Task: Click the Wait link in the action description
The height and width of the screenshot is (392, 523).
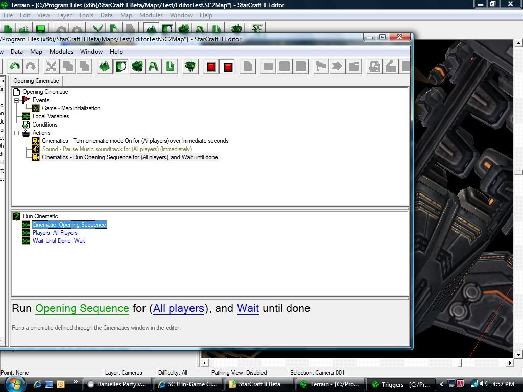Action: tap(248, 308)
